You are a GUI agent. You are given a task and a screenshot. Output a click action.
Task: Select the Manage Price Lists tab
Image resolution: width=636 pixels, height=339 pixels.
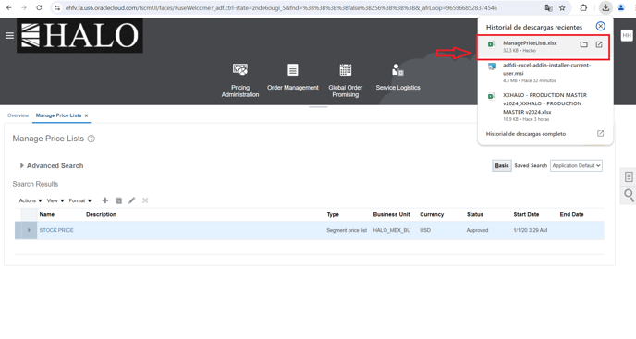pos(58,115)
